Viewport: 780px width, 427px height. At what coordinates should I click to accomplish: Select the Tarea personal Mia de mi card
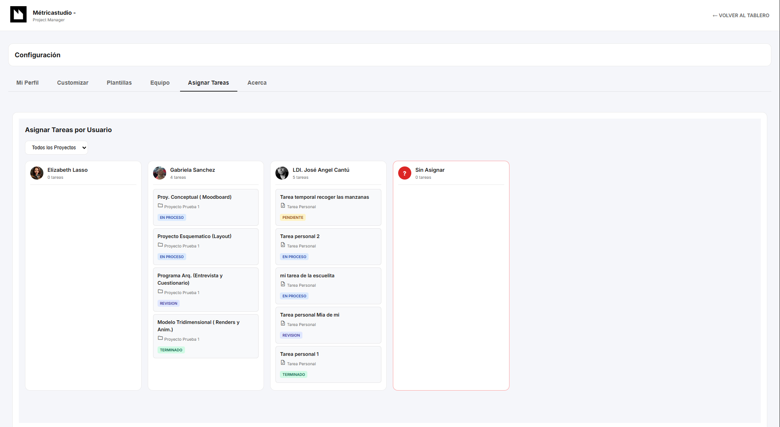[x=328, y=325]
